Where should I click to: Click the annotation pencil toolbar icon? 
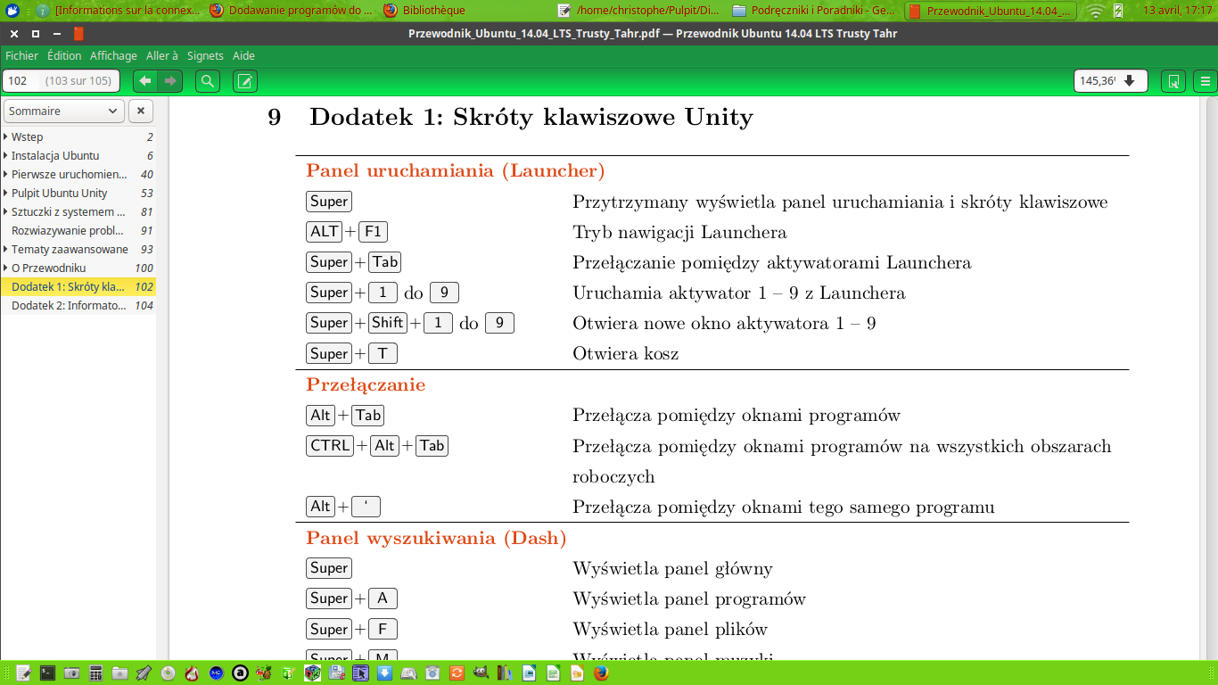[245, 81]
